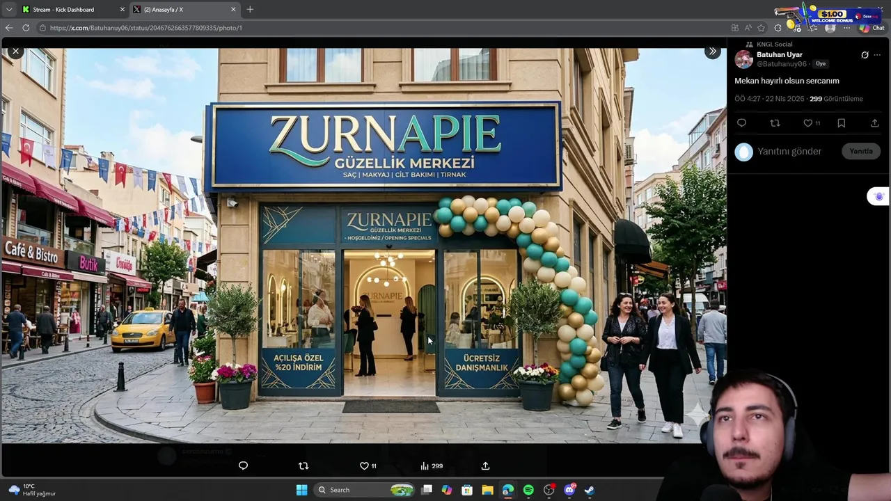891x501 pixels.
Task: Open the browser Extensions puzzle icon
Action: (778, 28)
